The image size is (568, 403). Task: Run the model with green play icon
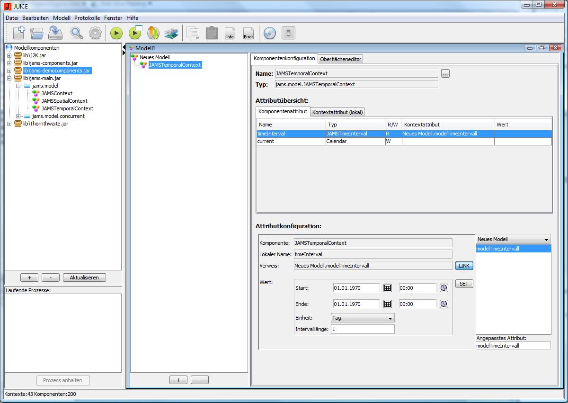click(x=116, y=33)
